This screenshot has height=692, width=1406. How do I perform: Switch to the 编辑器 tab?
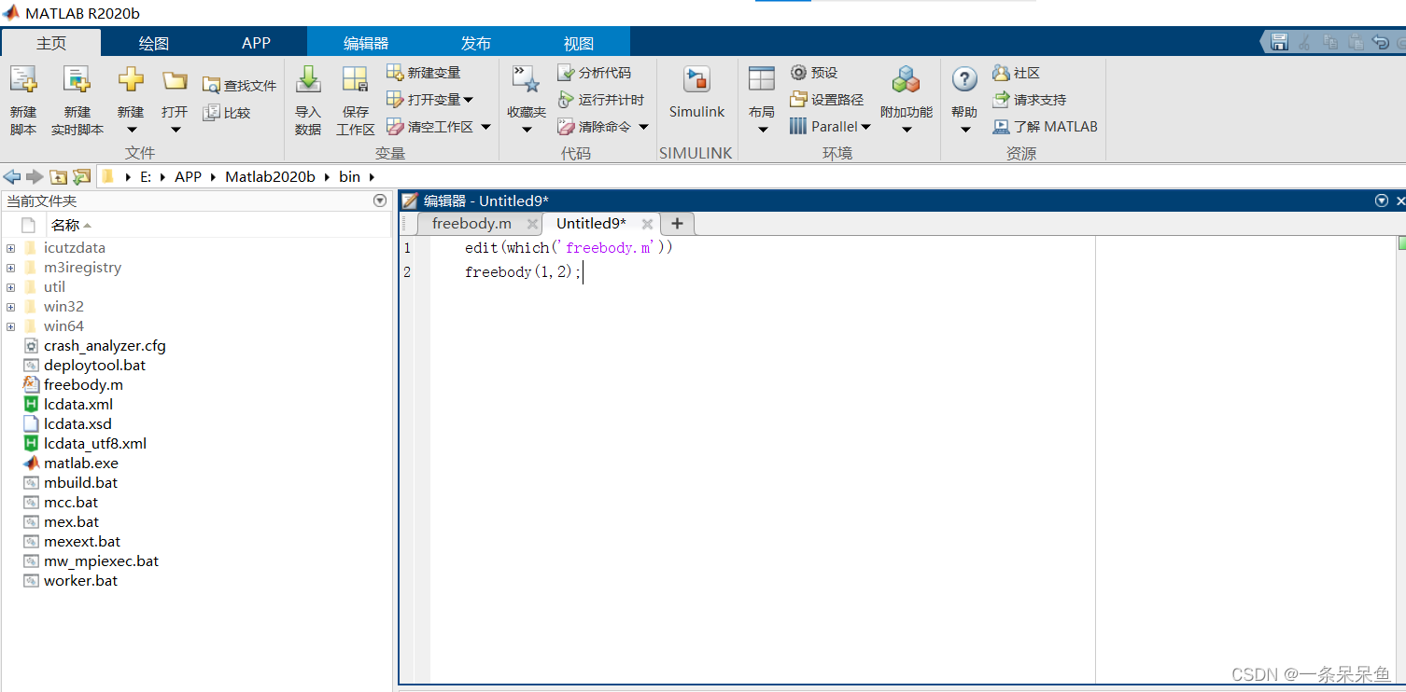click(x=366, y=43)
